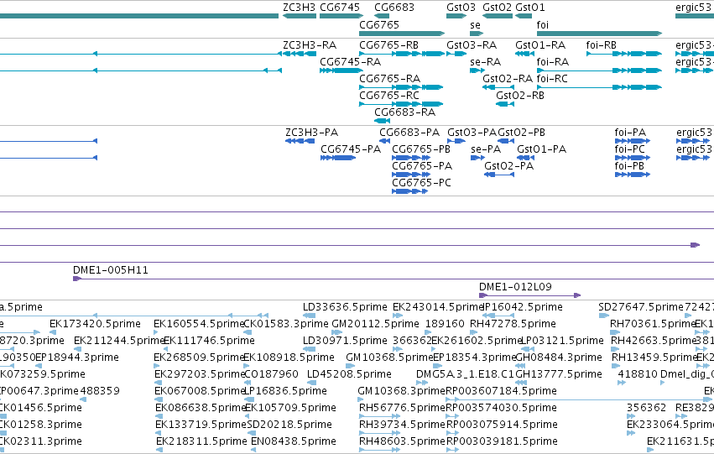Screen dimensions: 714x454
Task: Click protein foi-PC
Action: [x=630, y=149]
